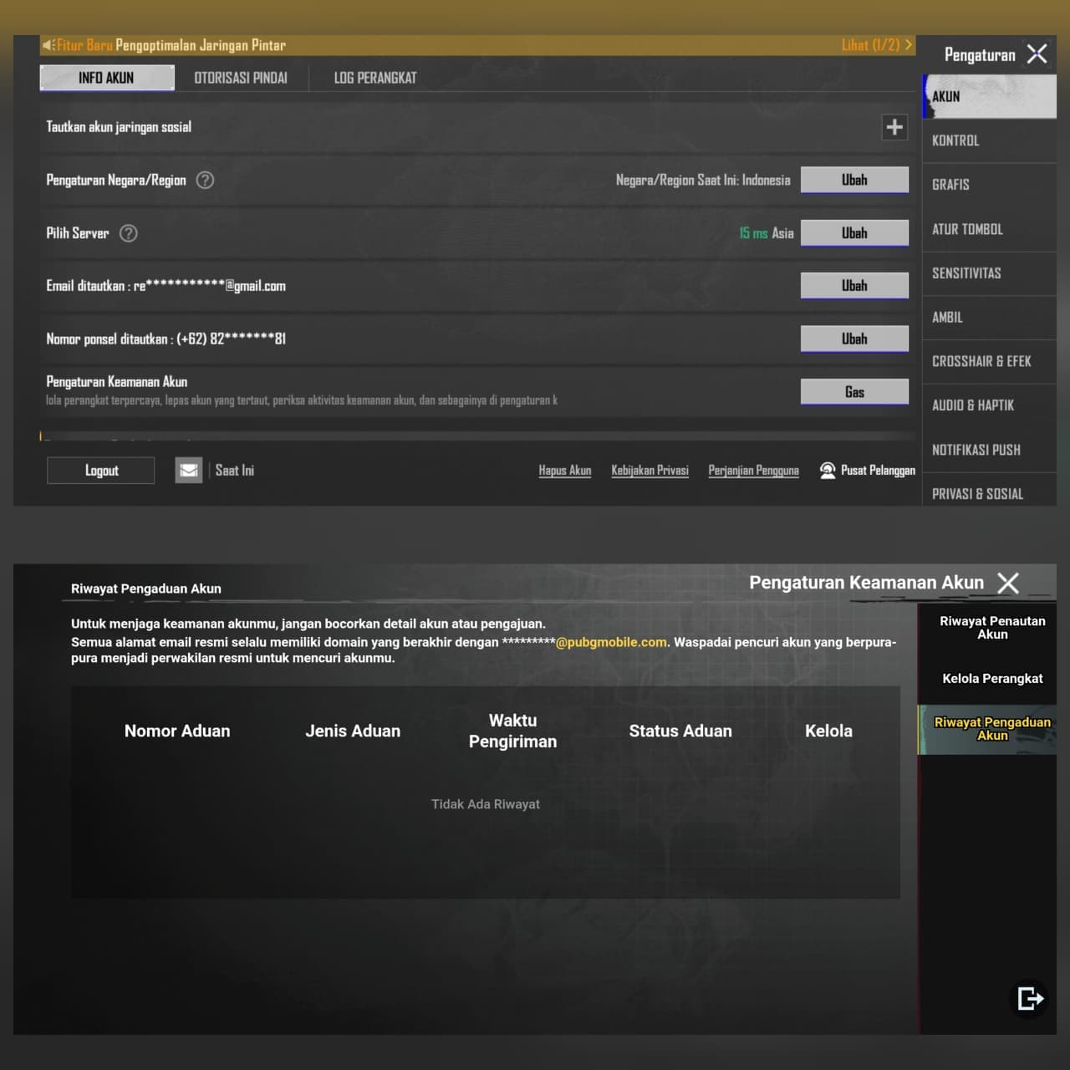The image size is (1070, 1070).
Task: Open PRIVASI & SOSIAL settings category
Action: click(990, 492)
